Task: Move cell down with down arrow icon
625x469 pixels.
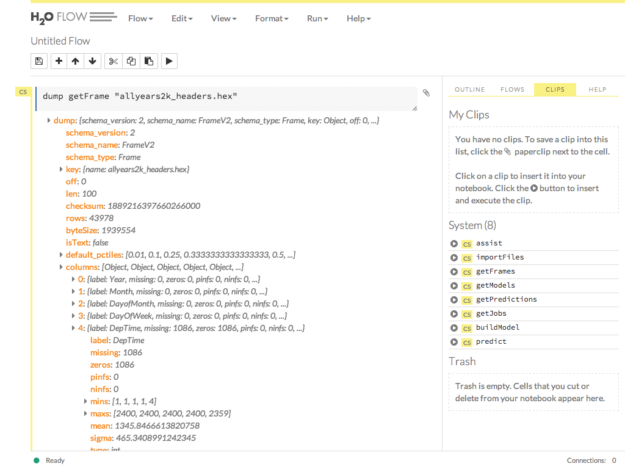Action: 92,61
